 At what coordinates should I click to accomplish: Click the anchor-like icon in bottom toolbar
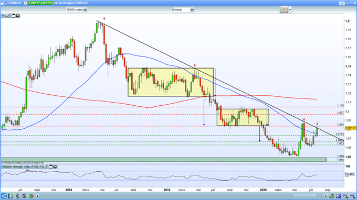coord(17,196)
